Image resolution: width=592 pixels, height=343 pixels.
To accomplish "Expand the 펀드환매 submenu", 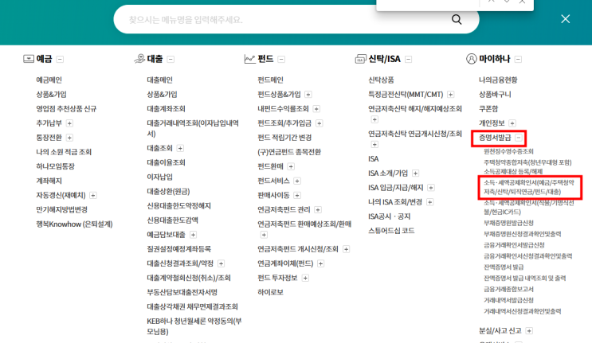I will click(x=291, y=166).
